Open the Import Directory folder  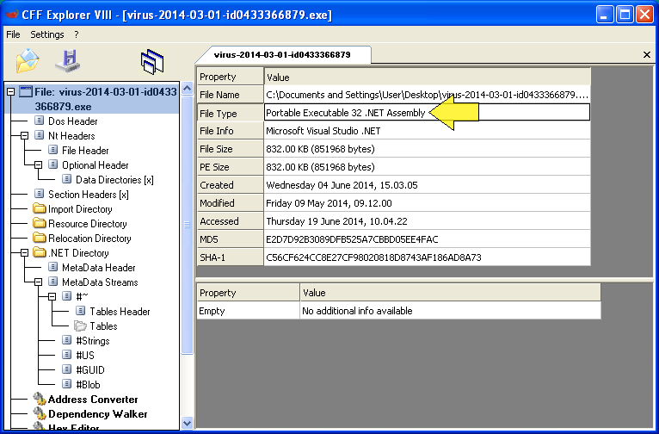(80, 209)
